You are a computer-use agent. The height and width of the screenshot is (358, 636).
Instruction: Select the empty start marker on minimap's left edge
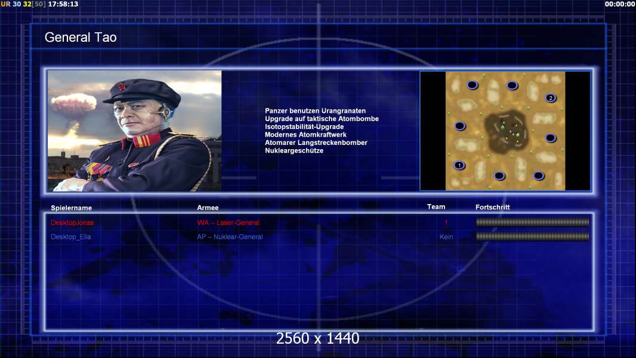[x=459, y=126]
